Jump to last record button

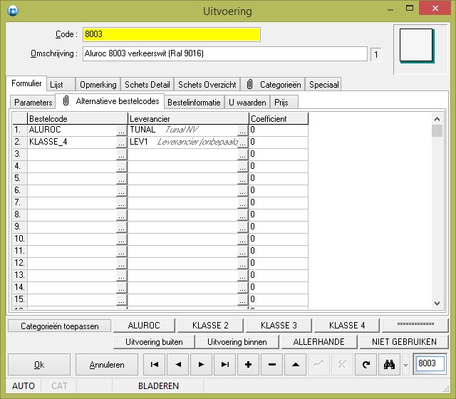[x=225, y=364]
